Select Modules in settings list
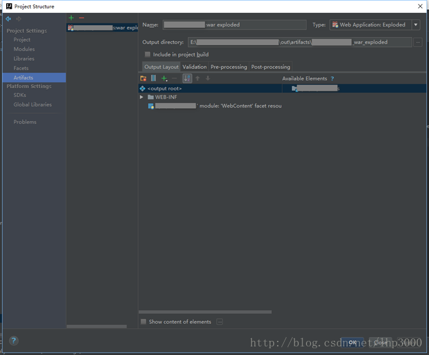 click(24, 49)
